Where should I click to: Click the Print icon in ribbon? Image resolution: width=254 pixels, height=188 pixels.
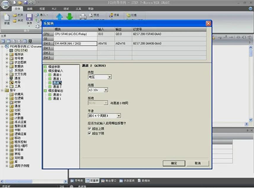pyautogui.click(x=83, y=17)
